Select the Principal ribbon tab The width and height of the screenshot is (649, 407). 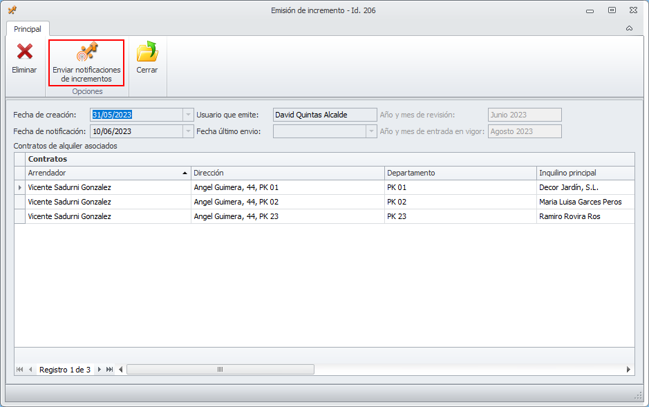pos(28,29)
